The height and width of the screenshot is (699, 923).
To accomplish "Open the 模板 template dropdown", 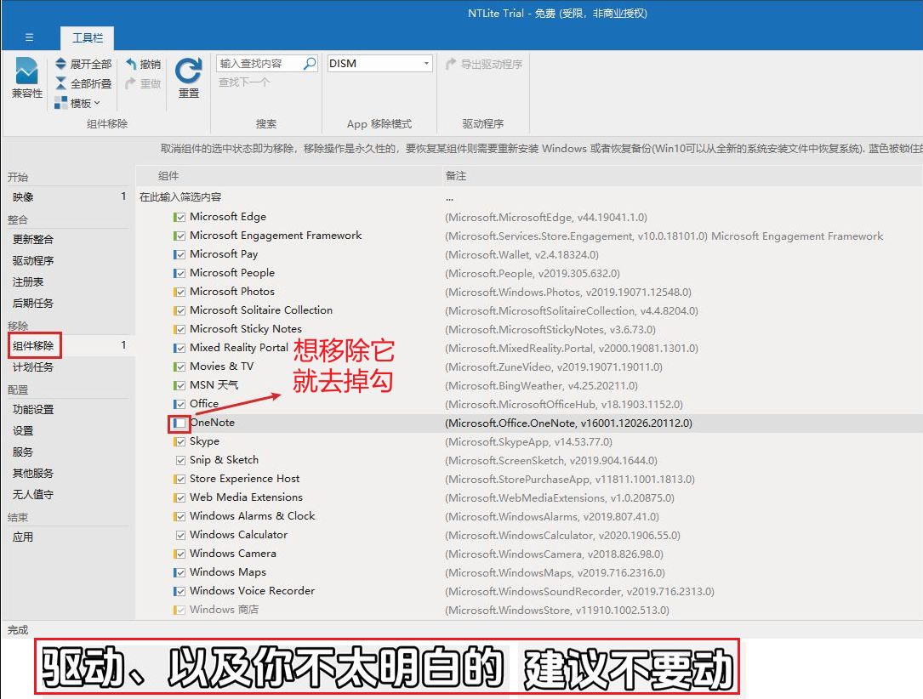I will 77,103.
